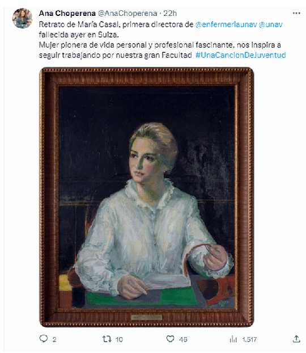
Task: Click the like count 46
Action: click(183, 339)
